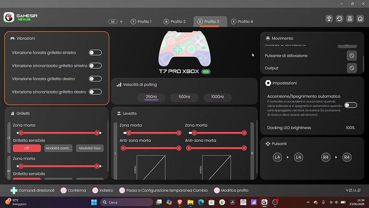Open Windows Start menu
The image size is (369, 208).
pos(94,202)
